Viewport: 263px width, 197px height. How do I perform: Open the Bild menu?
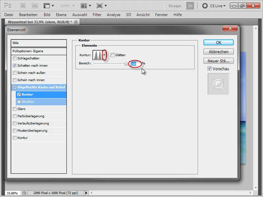click(47, 15)
